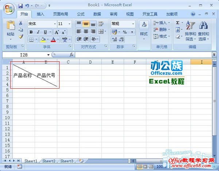Merge and center cells
This screenshot has width=219, height=171.
tap(101, 31)
